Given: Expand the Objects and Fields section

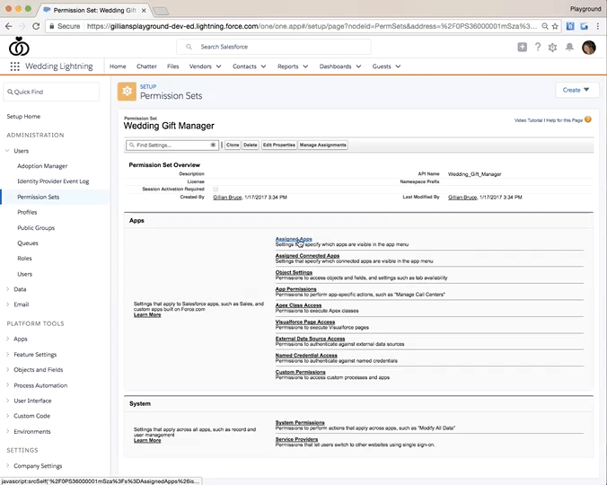Looking at the screenshot, I should [7, 370].
